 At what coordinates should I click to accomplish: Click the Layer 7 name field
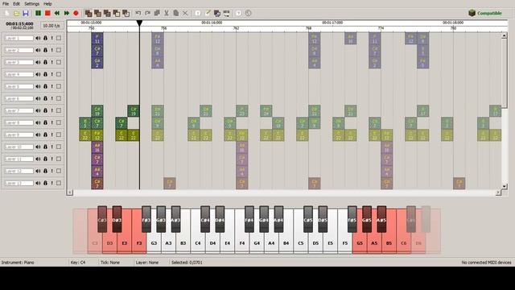[19, 110]
